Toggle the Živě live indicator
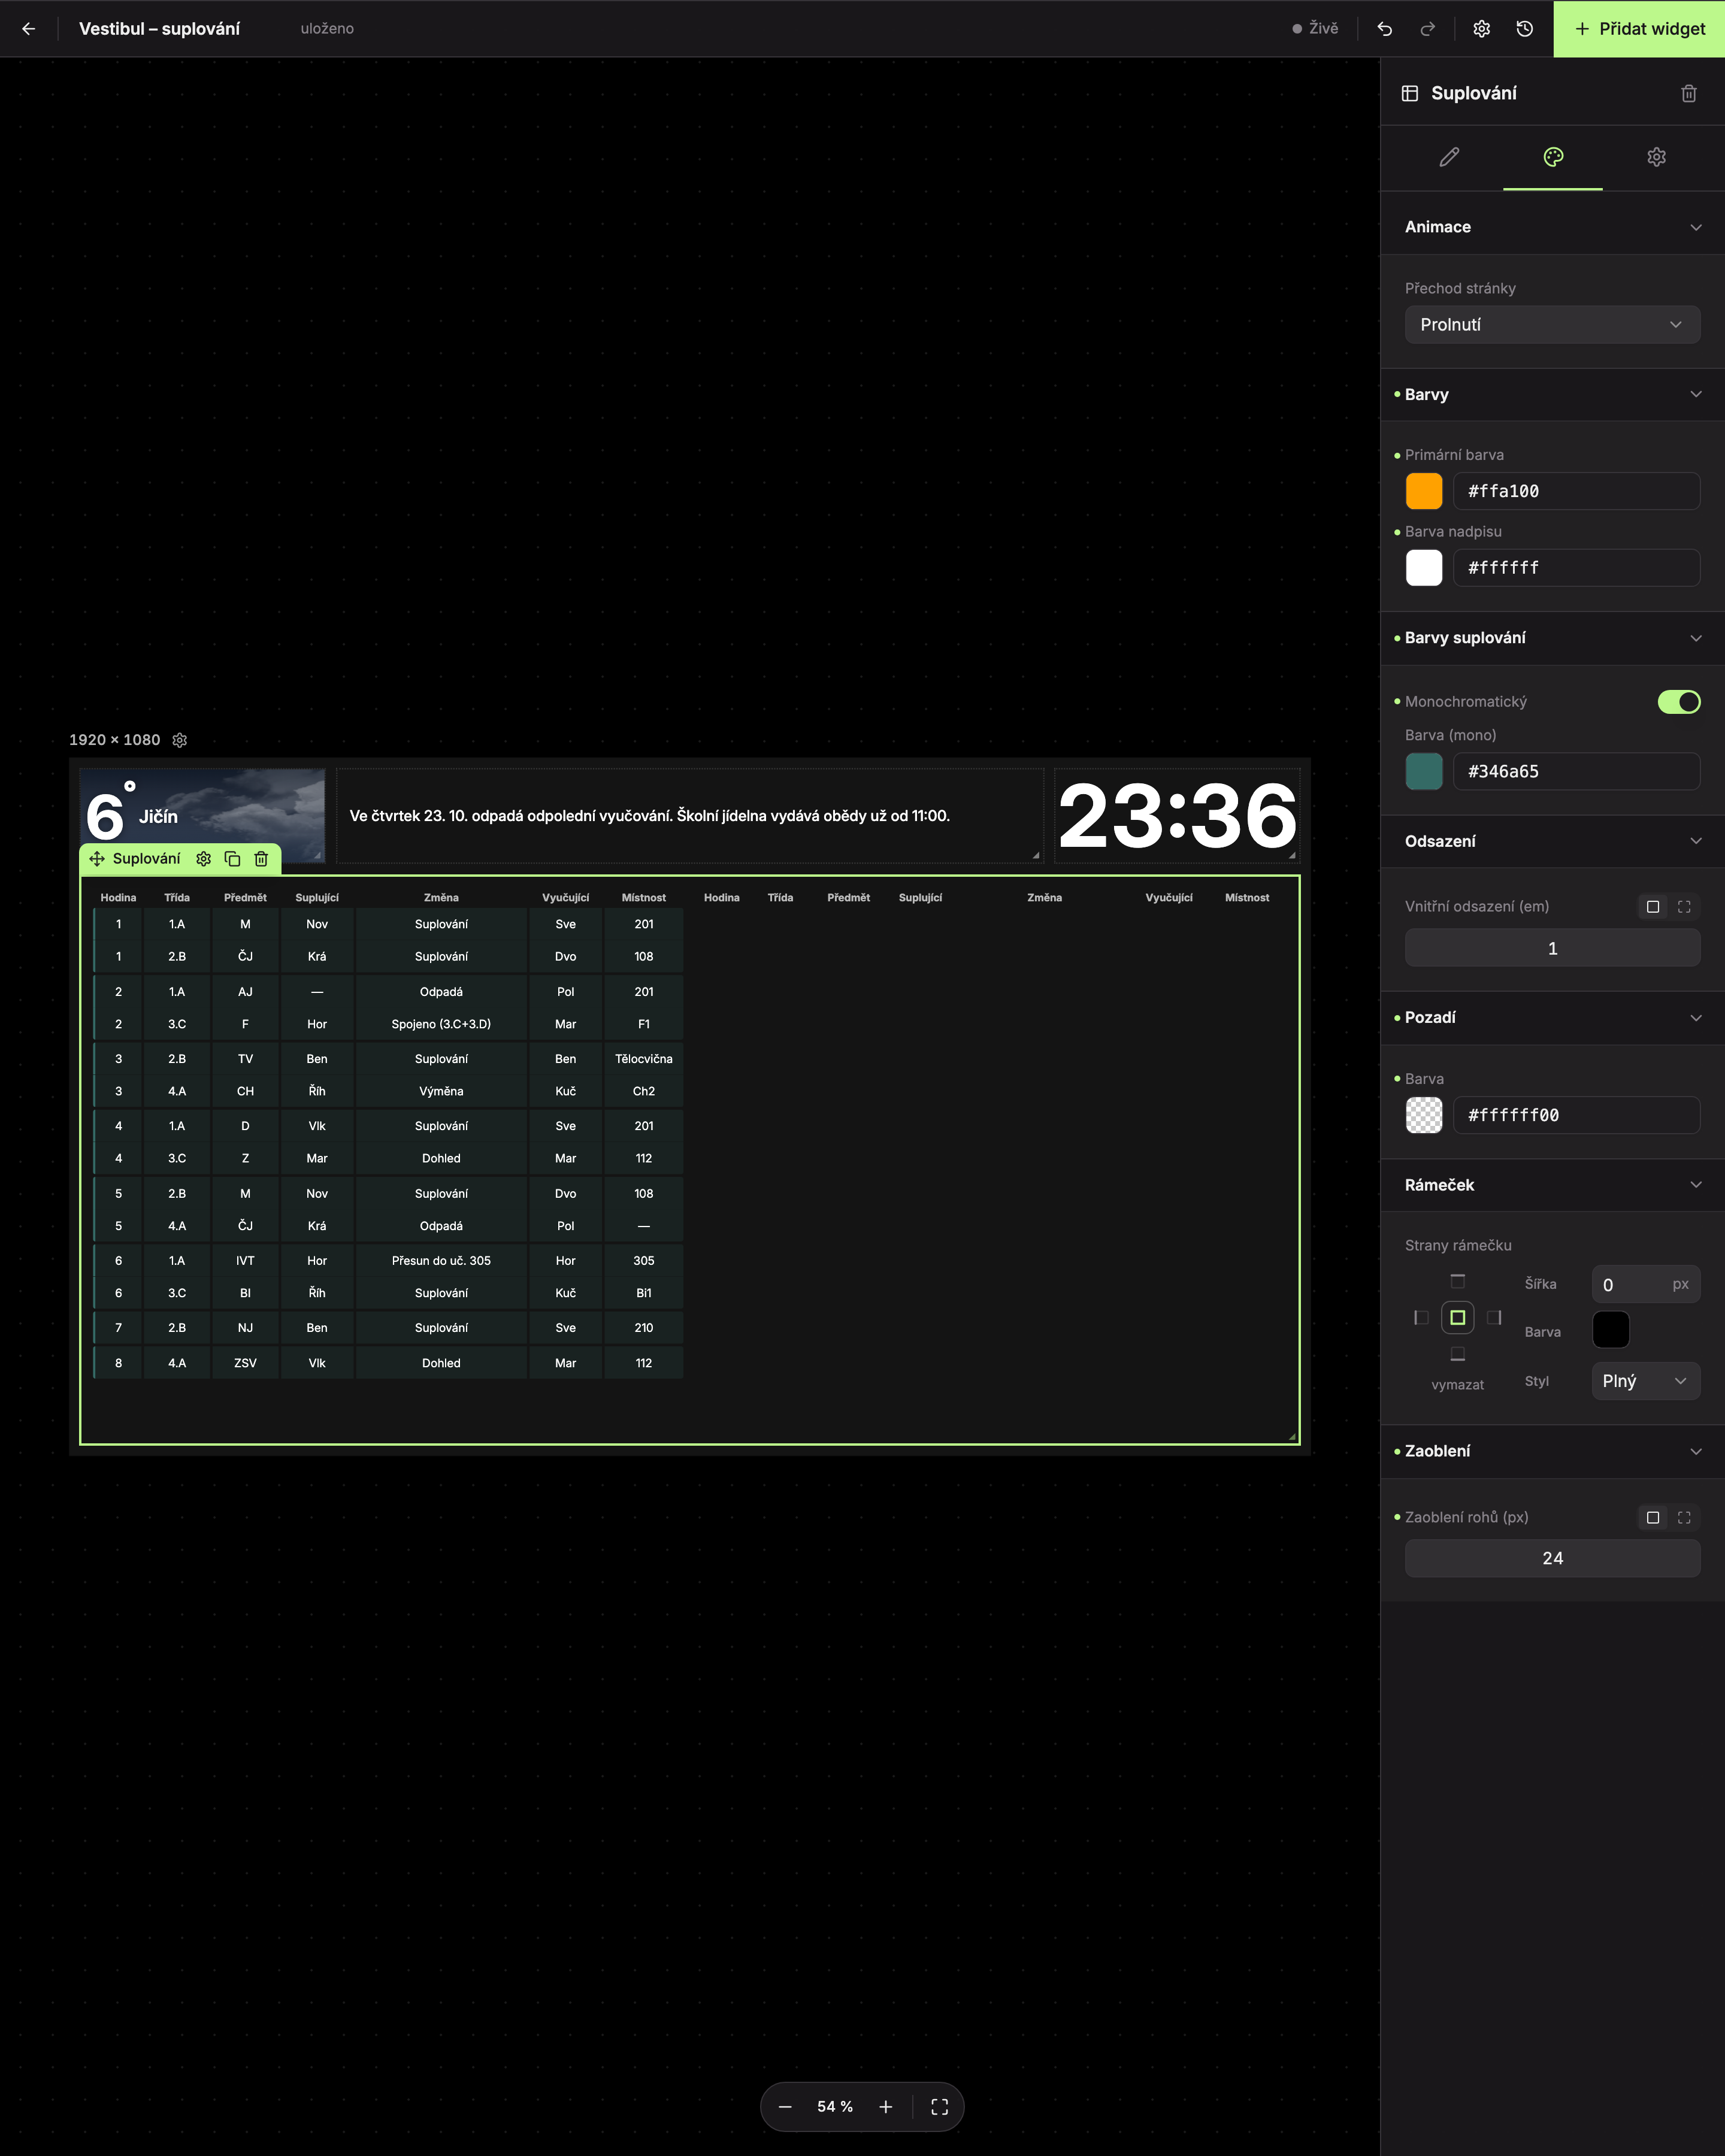 pos(1315,29)
